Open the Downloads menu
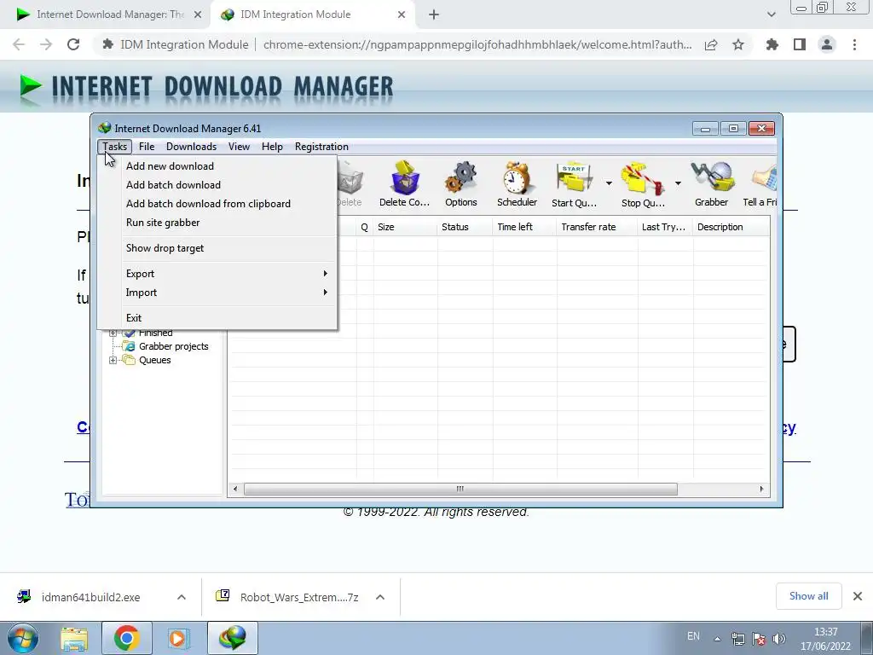This screenshot has width=873, height=655. [x=191, y=147]
